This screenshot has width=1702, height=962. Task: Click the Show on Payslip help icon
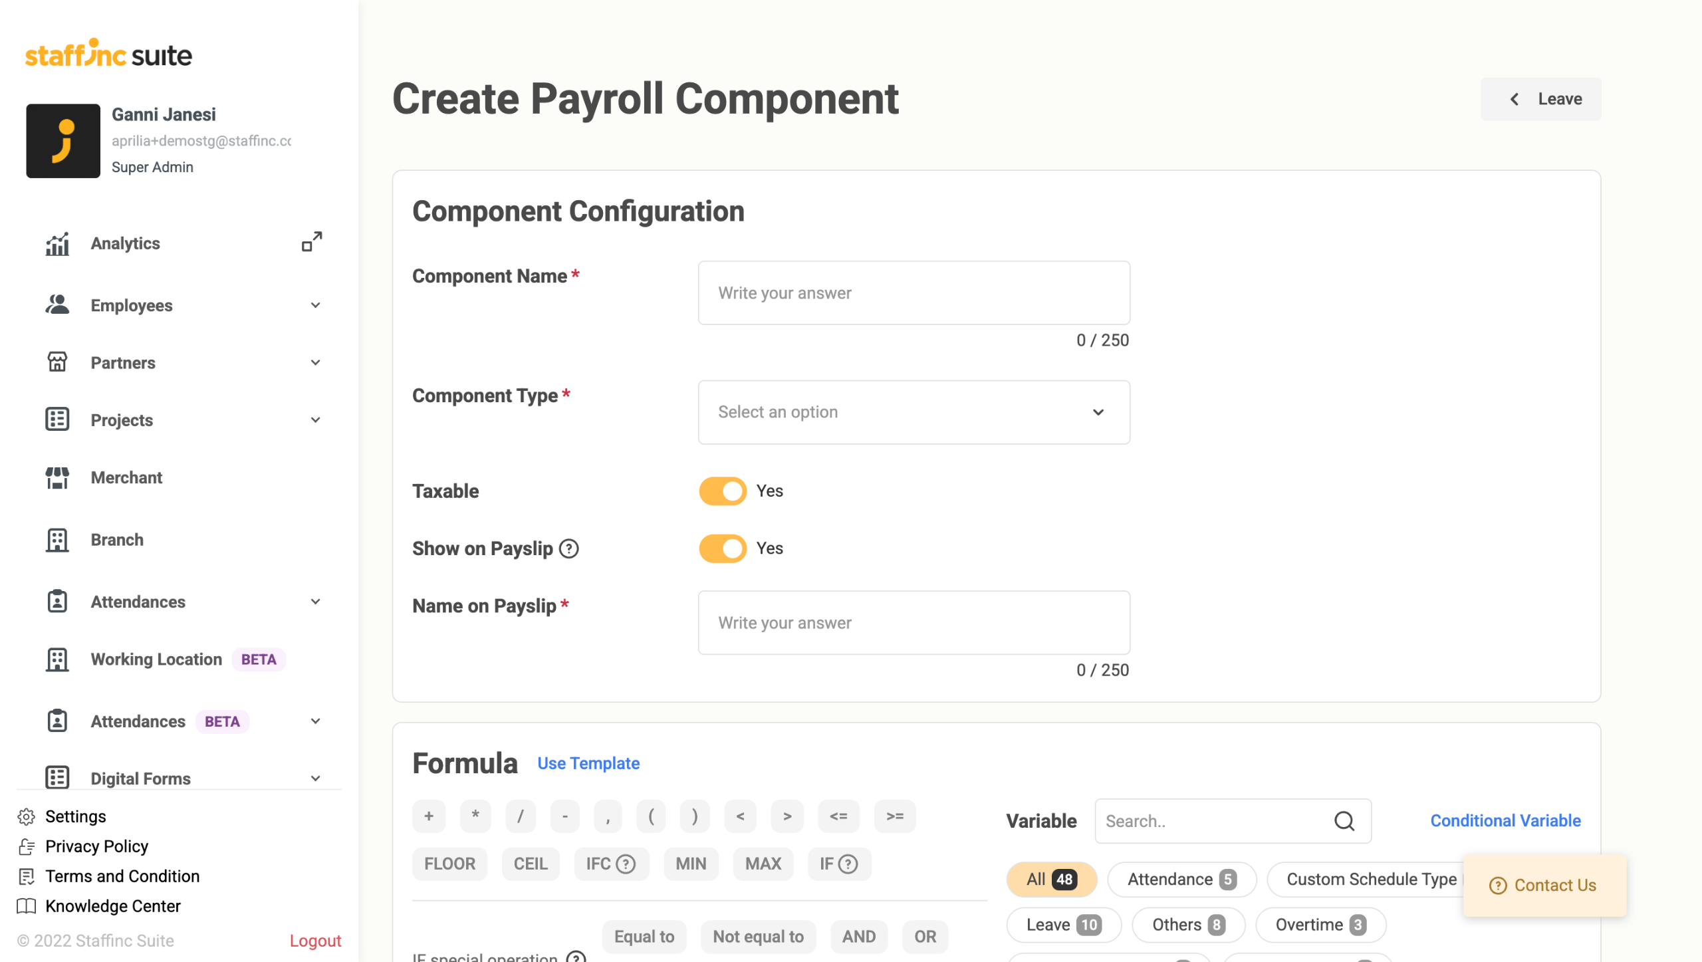coord(569,548)
